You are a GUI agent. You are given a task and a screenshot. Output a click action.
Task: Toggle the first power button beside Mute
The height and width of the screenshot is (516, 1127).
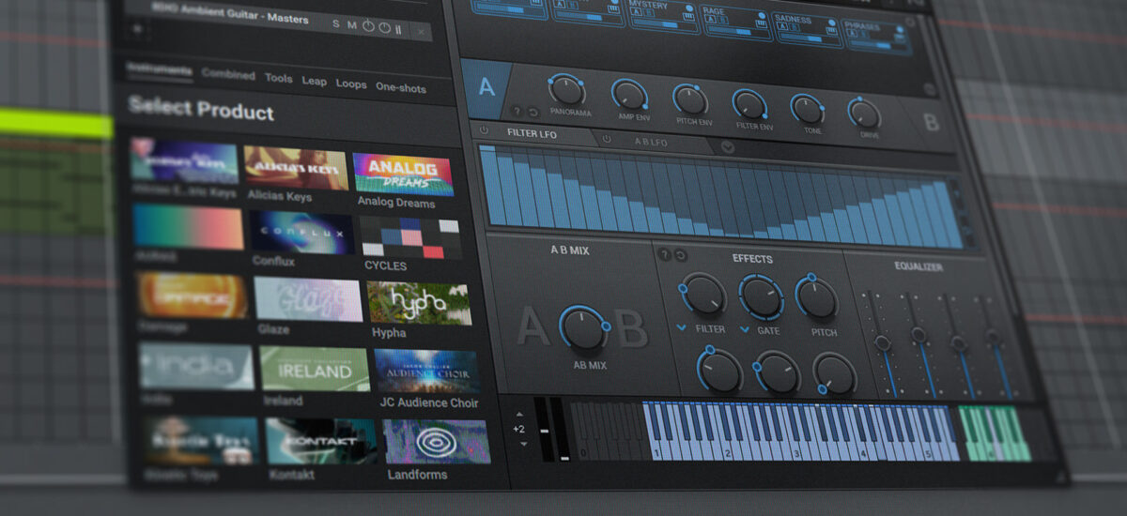(x=368, y=26)
